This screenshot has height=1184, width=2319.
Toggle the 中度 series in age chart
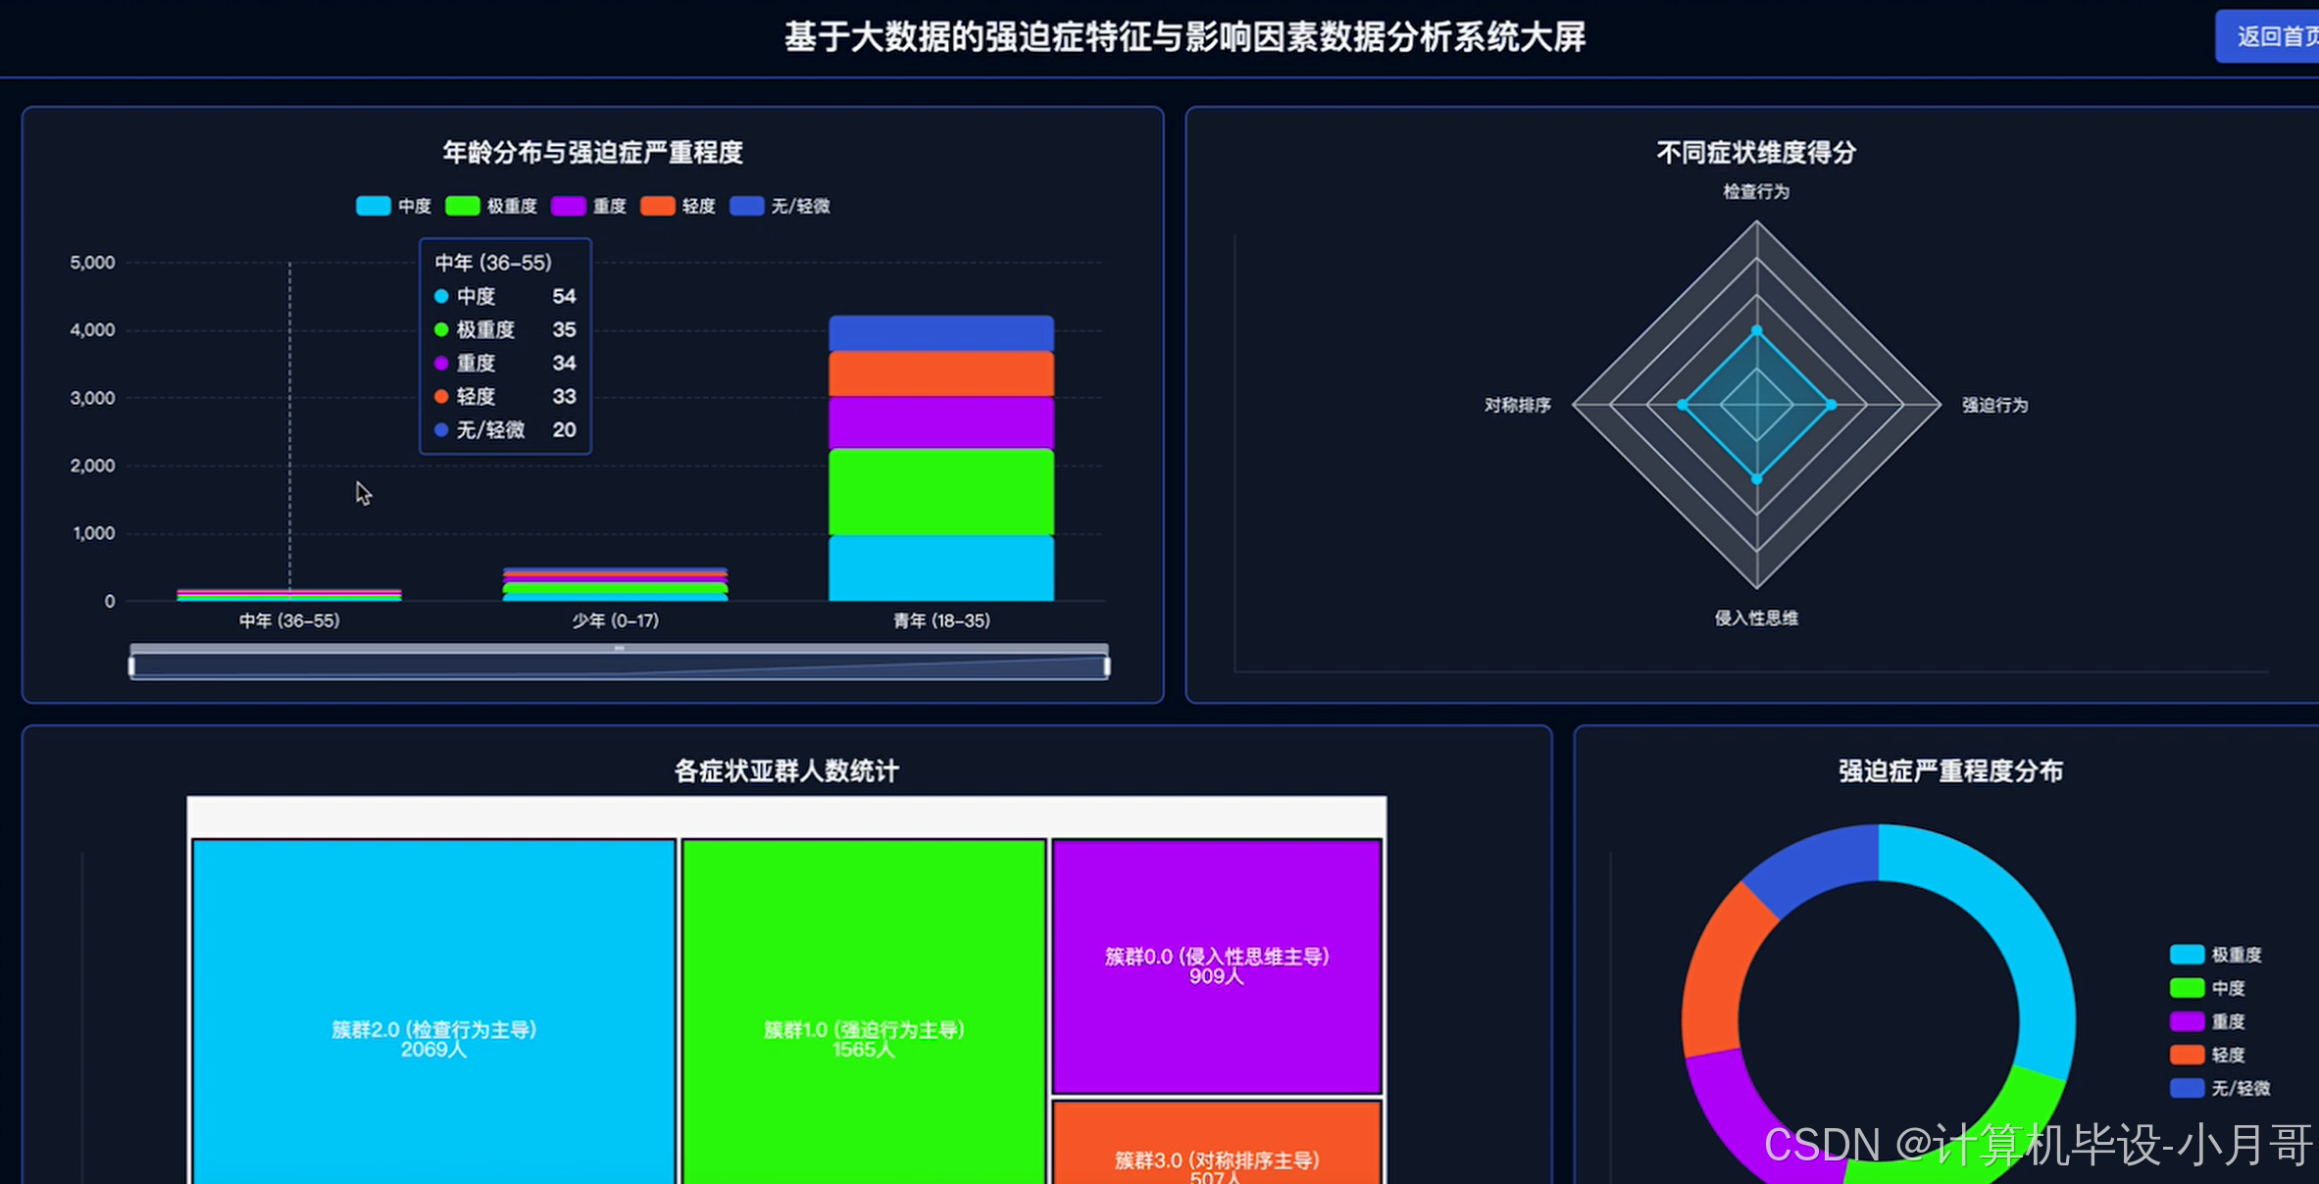pos(396,206)
